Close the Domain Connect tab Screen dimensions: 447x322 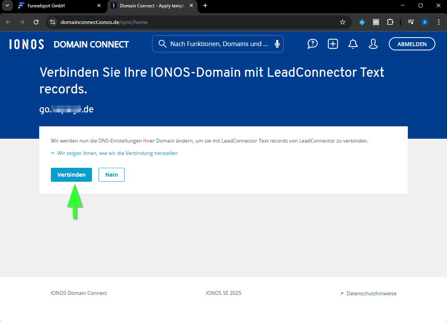click(191, 5)
